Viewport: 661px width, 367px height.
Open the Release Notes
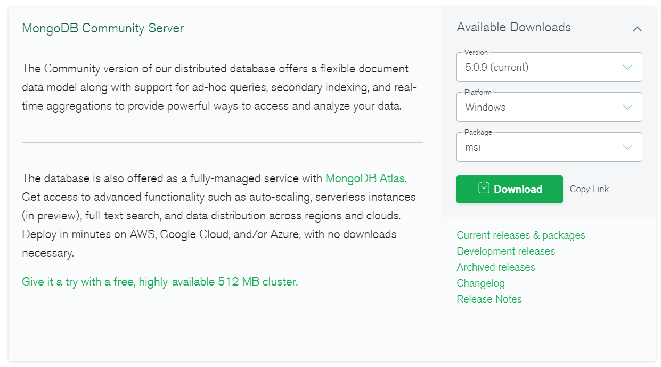point(489,299)
